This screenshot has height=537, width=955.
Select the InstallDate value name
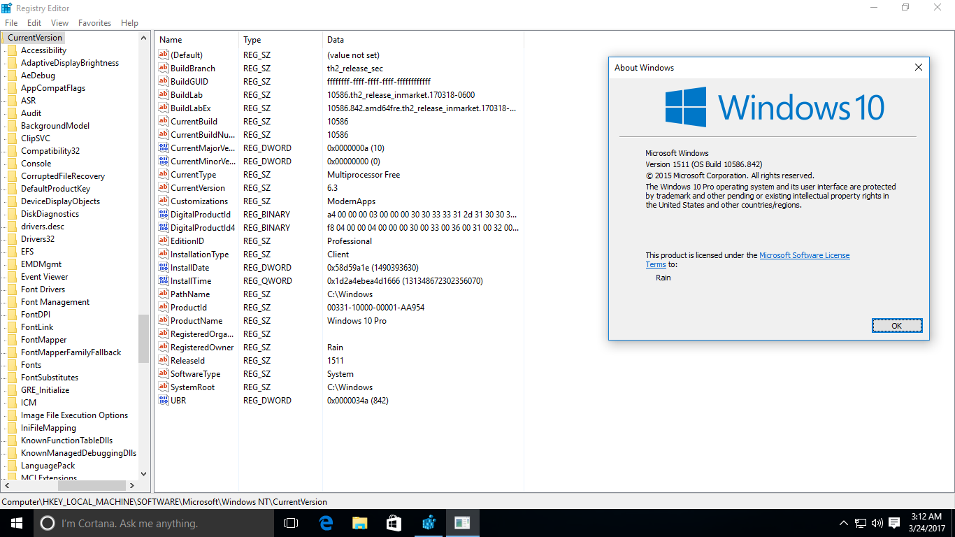click(190, 268)
